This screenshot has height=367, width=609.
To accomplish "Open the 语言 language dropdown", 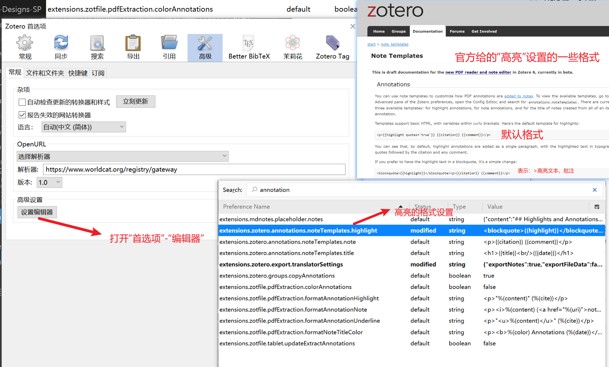I will tap(83, 127).
